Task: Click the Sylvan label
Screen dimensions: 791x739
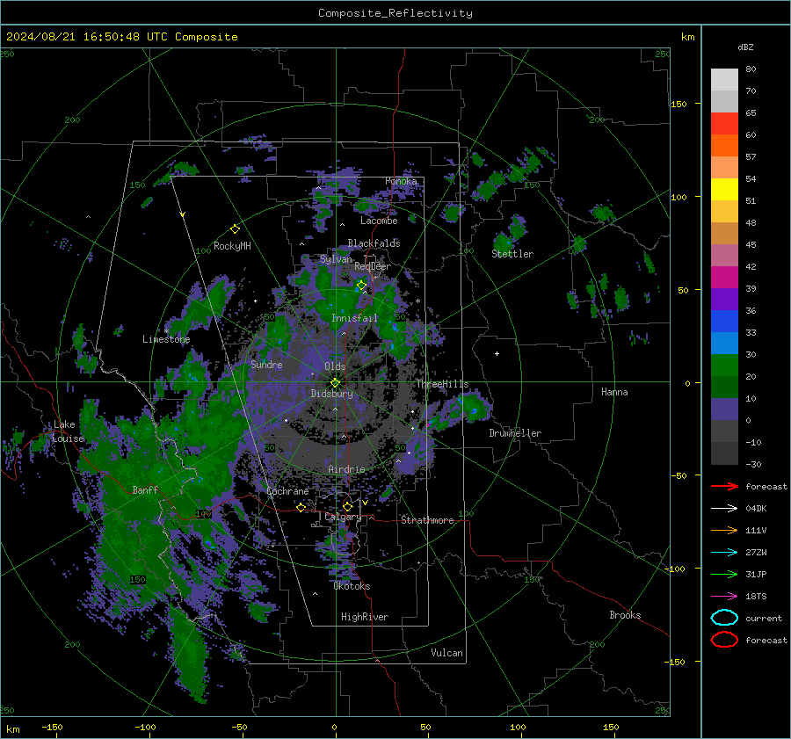Action: pos(336,259)
